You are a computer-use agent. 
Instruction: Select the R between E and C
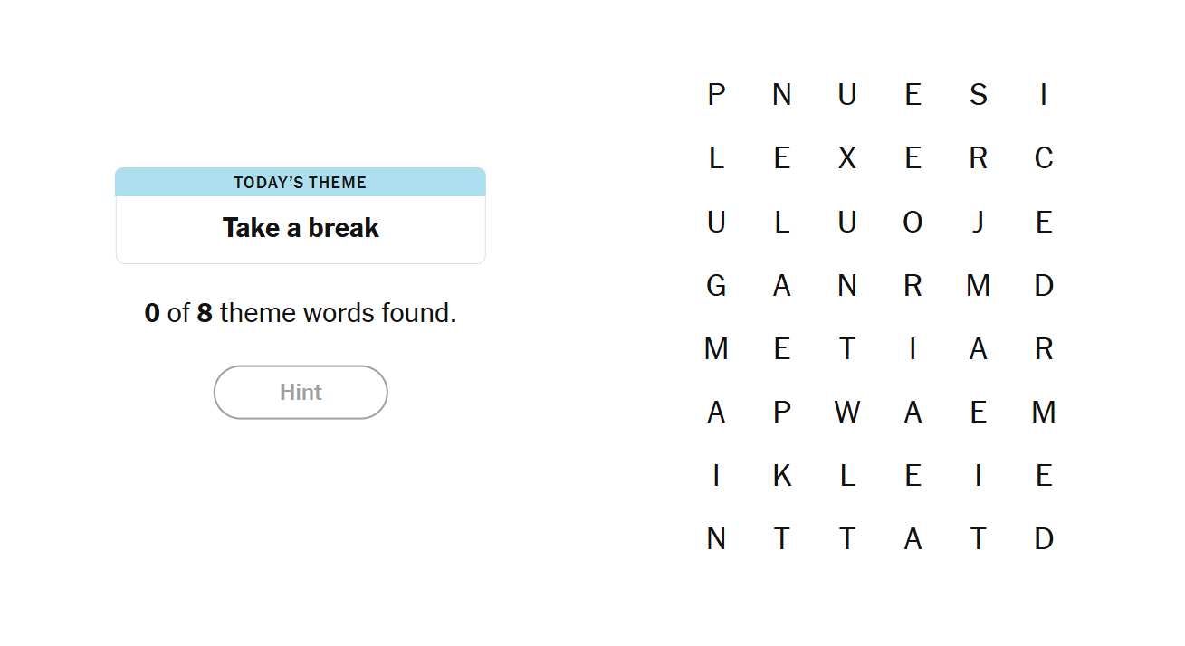tap(978, 158)
